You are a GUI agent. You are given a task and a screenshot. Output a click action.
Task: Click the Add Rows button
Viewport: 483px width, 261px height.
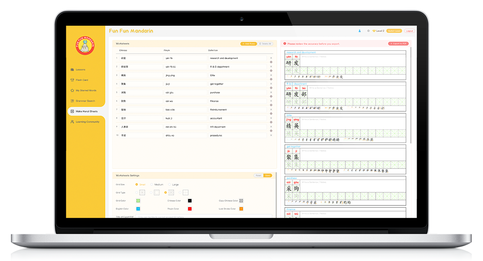248,44
